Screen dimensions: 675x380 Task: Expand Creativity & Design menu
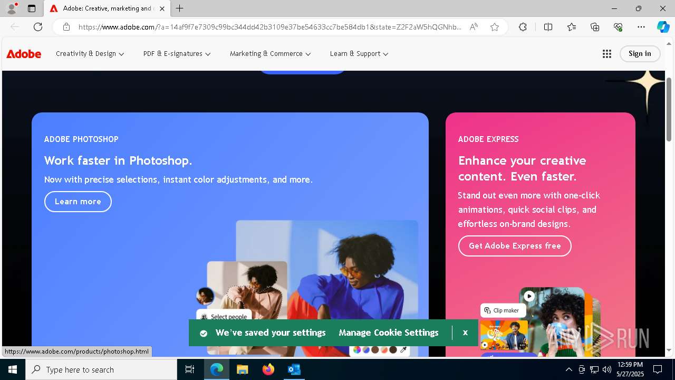coord(90,54)
